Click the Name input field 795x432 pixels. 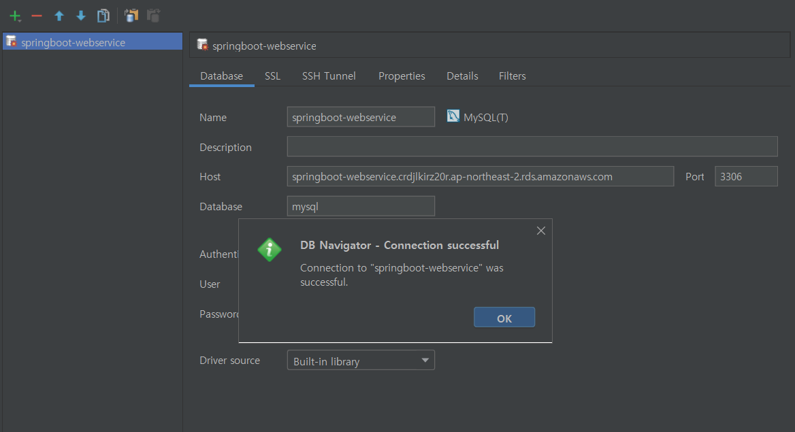tap(361, 116)
